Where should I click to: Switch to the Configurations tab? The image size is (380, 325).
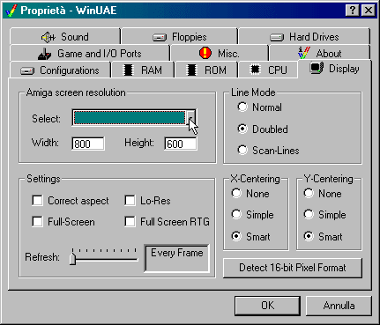tap(60, 70)
